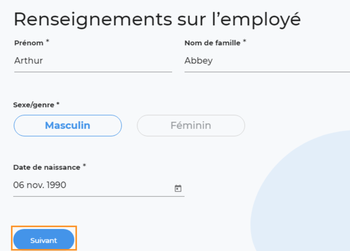The image size is (350, 251).
Task: Click the 'Arthur' text in Prénom
Action: coord(29,61)
